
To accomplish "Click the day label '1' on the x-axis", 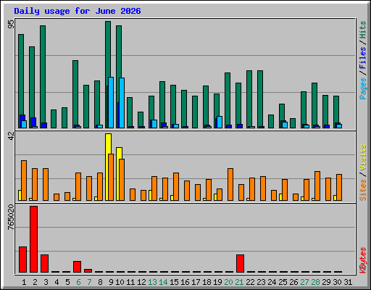I will (24, 282).
